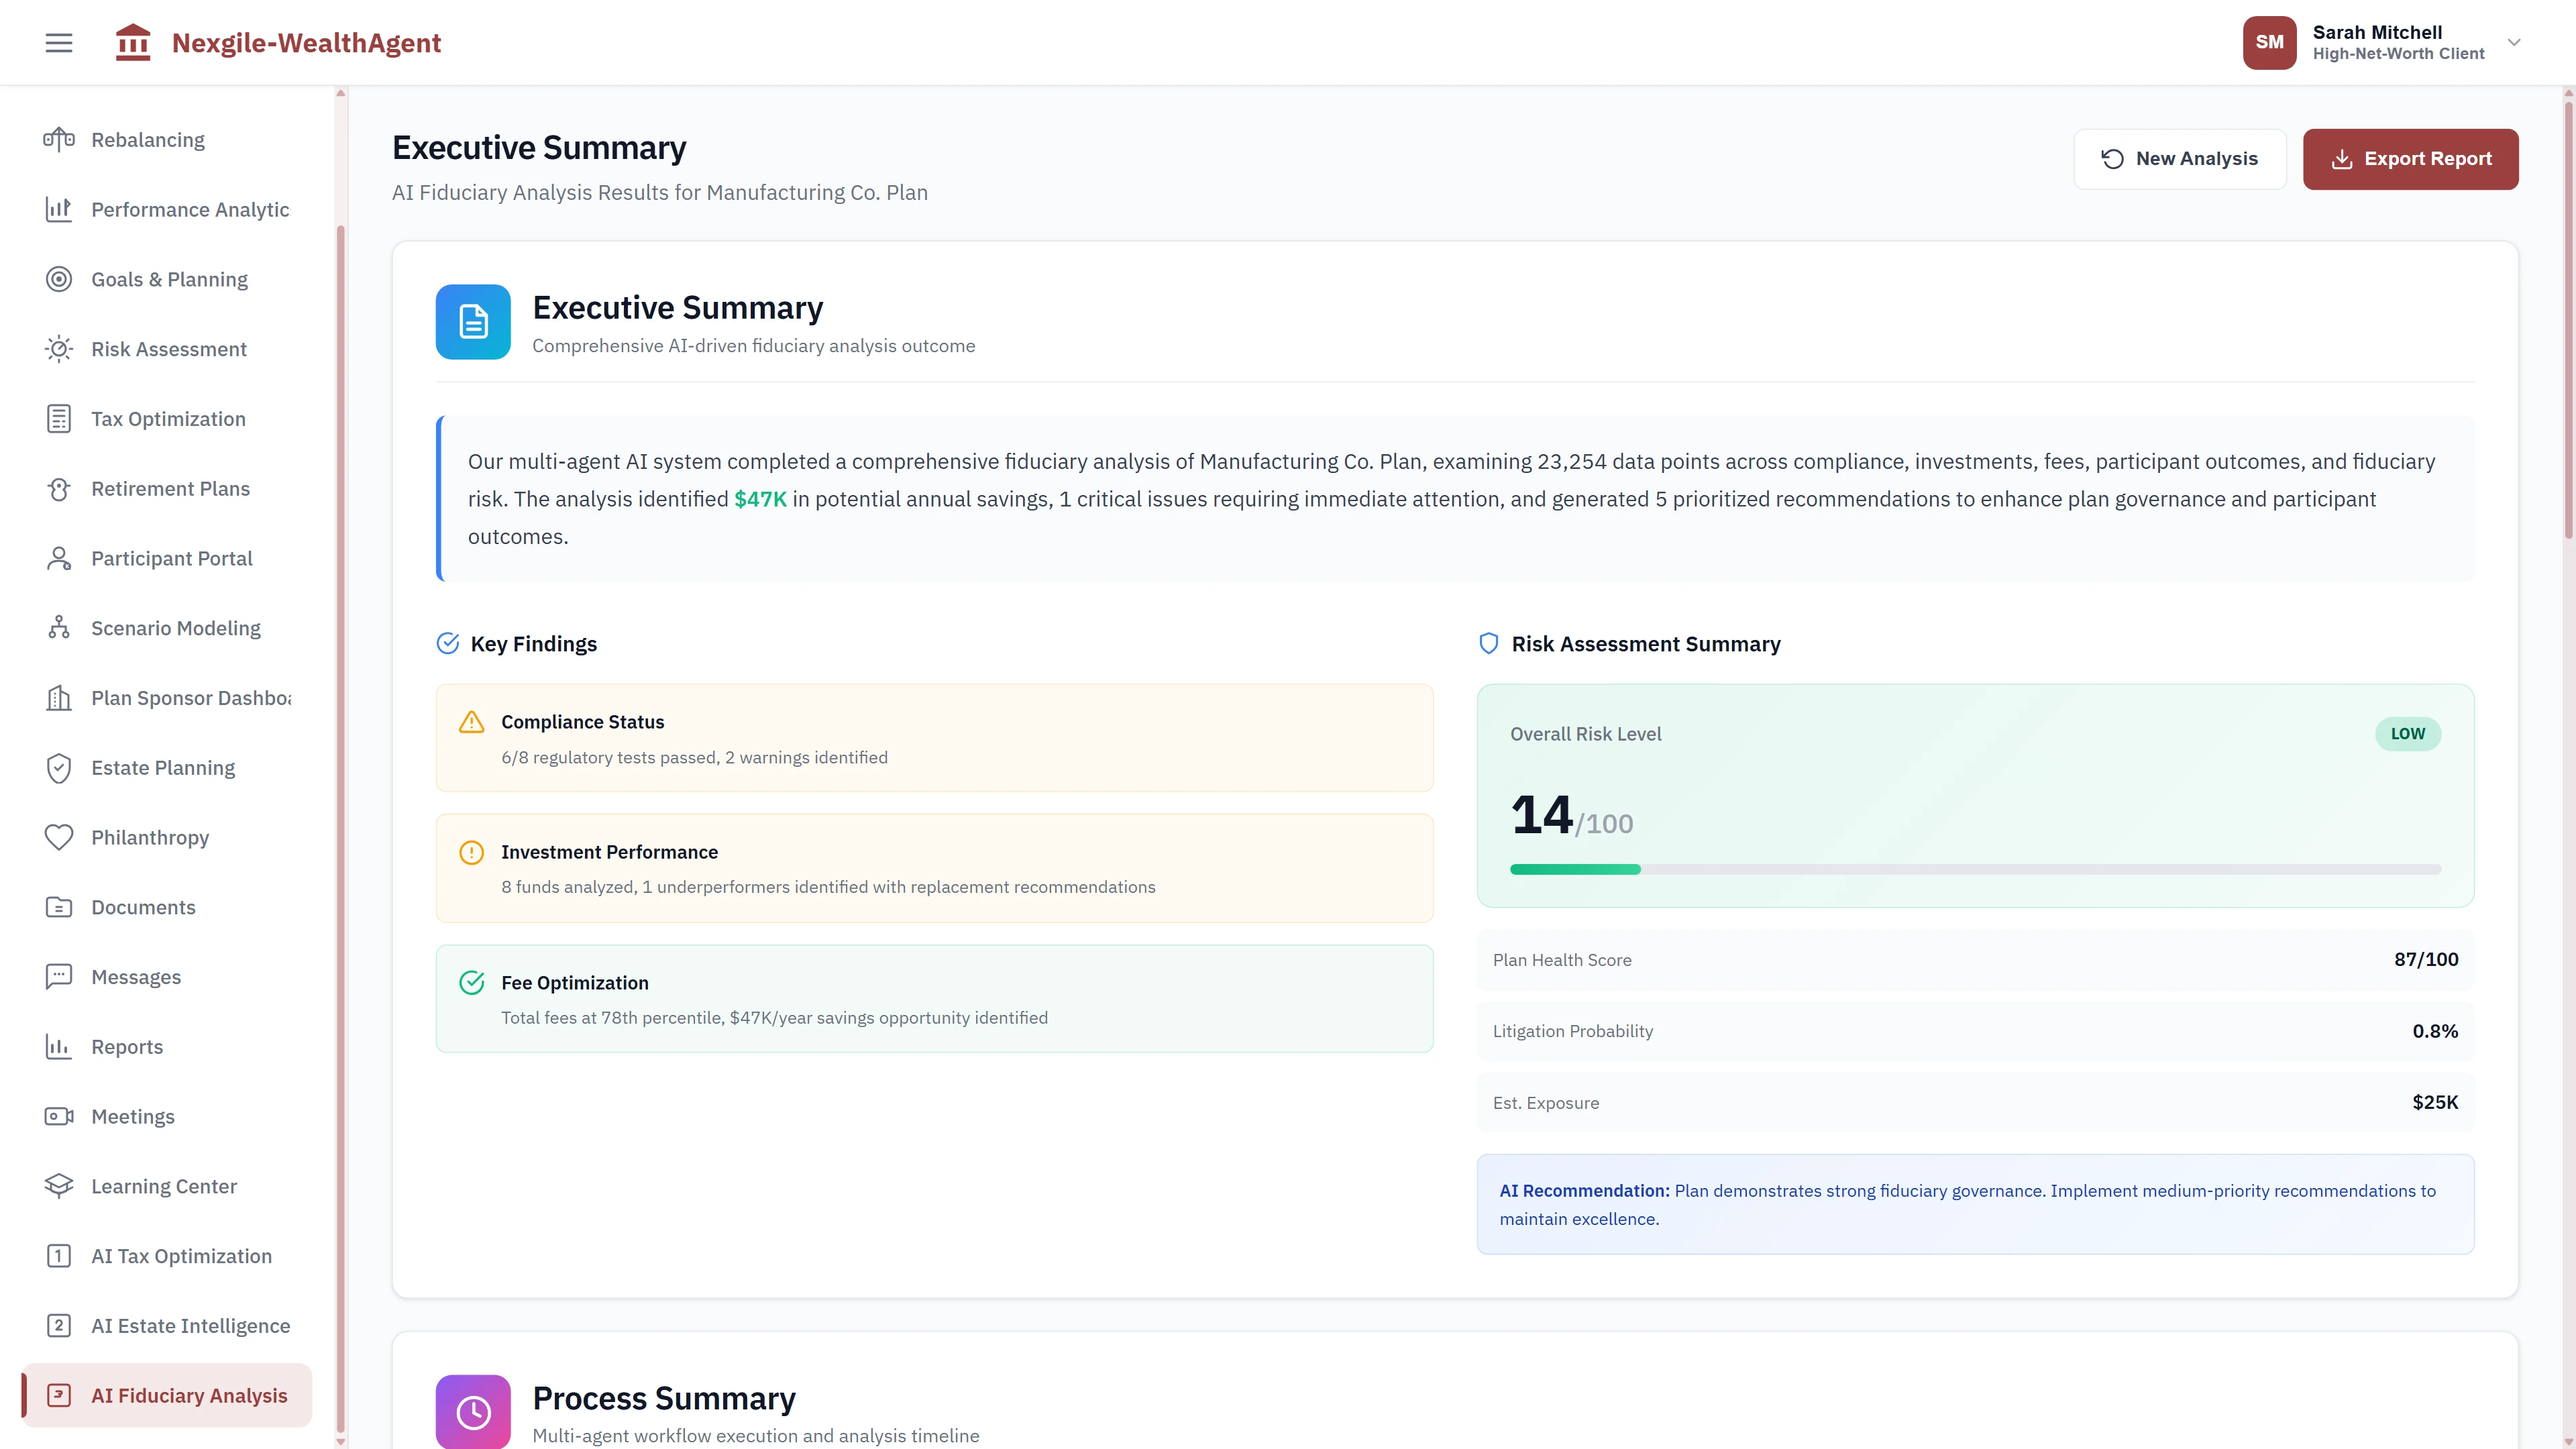Image resolution: width=2576 pixels, height=1449 pixels.
Task: Open the Meetings camera icon
Action: click(59, 1116)
